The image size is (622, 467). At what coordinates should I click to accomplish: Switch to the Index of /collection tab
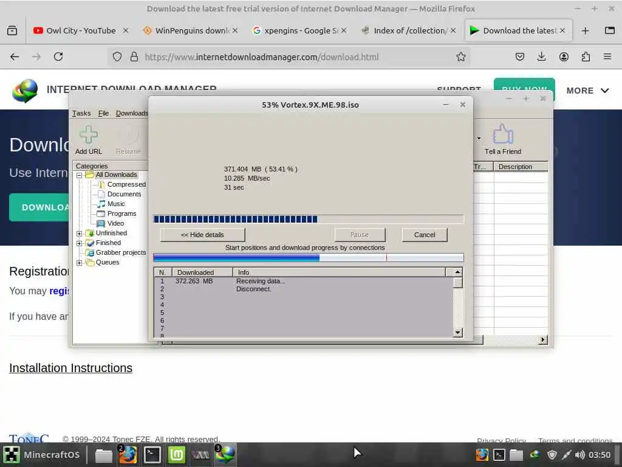pyautogui.click(x=410, y=30)
